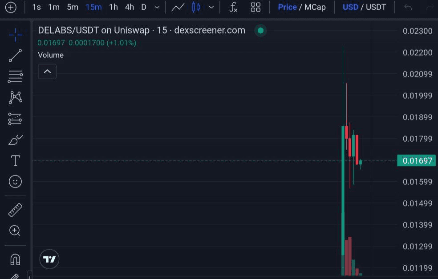Collapse the indicator legend chevron
This screenshot has height=279, width=438.
(x=47, y=72)
